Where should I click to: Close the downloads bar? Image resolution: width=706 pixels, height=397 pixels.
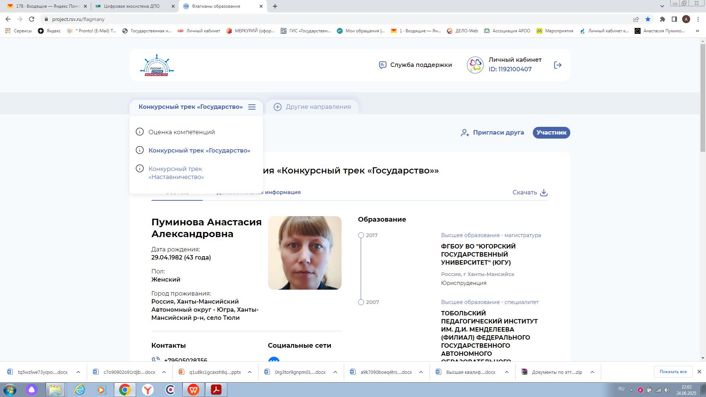click(699, 372)
